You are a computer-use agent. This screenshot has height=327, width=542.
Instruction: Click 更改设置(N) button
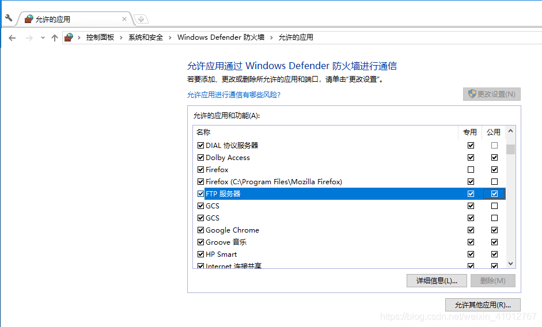[x=492, y=94]
